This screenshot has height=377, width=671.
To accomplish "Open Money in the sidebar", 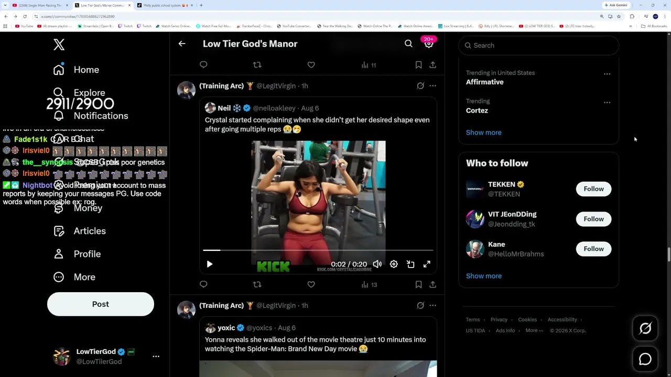I will coord(78,208).
